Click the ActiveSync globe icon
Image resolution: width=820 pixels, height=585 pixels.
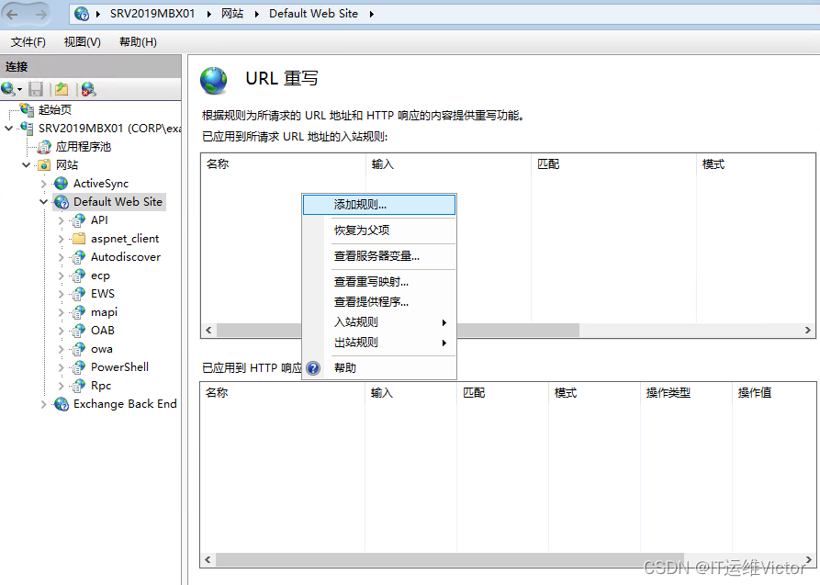[62, 183]
